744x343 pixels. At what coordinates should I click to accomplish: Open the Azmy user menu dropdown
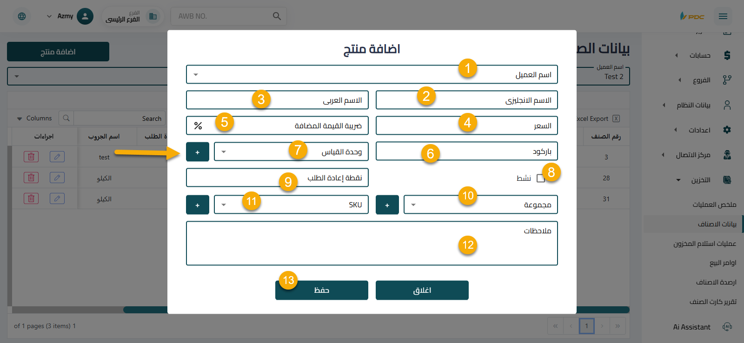coord(49,16)
